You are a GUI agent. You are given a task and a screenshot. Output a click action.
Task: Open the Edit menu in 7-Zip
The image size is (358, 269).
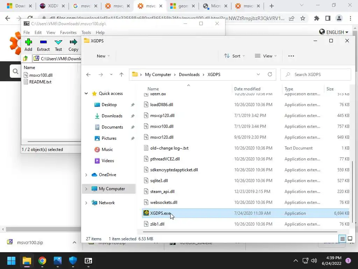(38, 33)
